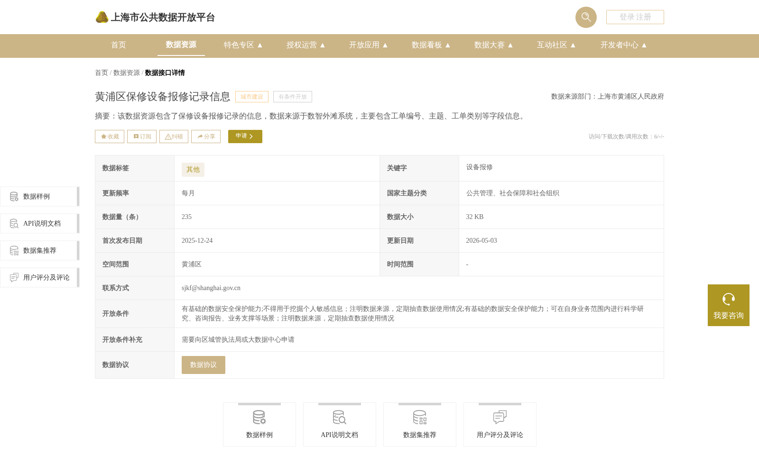Click 公共管理、社会保障和社会组织 category value
The width and height of the screenshot is (759, 474).
513,193
